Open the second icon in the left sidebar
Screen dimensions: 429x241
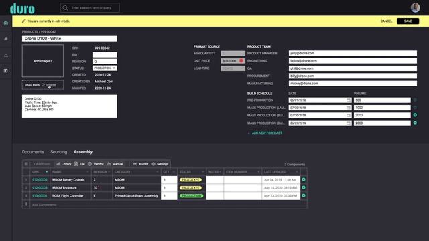6,39
